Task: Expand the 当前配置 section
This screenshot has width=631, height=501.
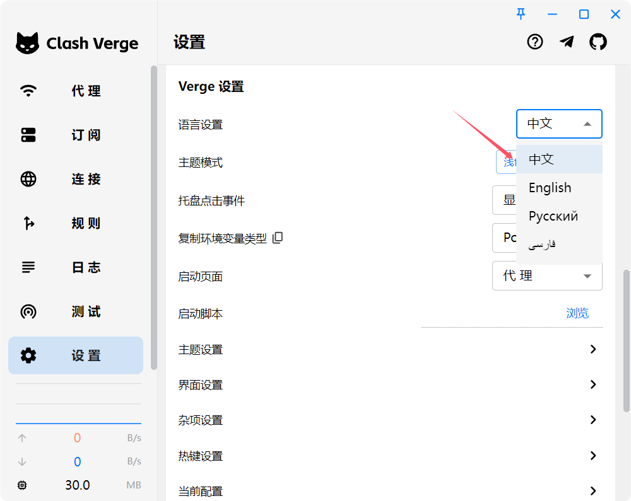Action: click(x=593, y=491)
